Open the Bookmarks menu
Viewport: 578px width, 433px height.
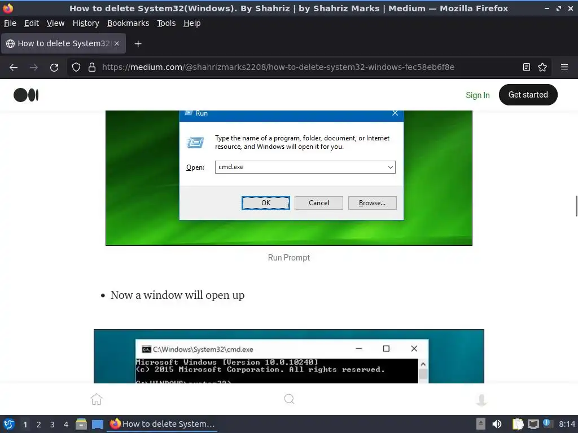coord(128,23)
